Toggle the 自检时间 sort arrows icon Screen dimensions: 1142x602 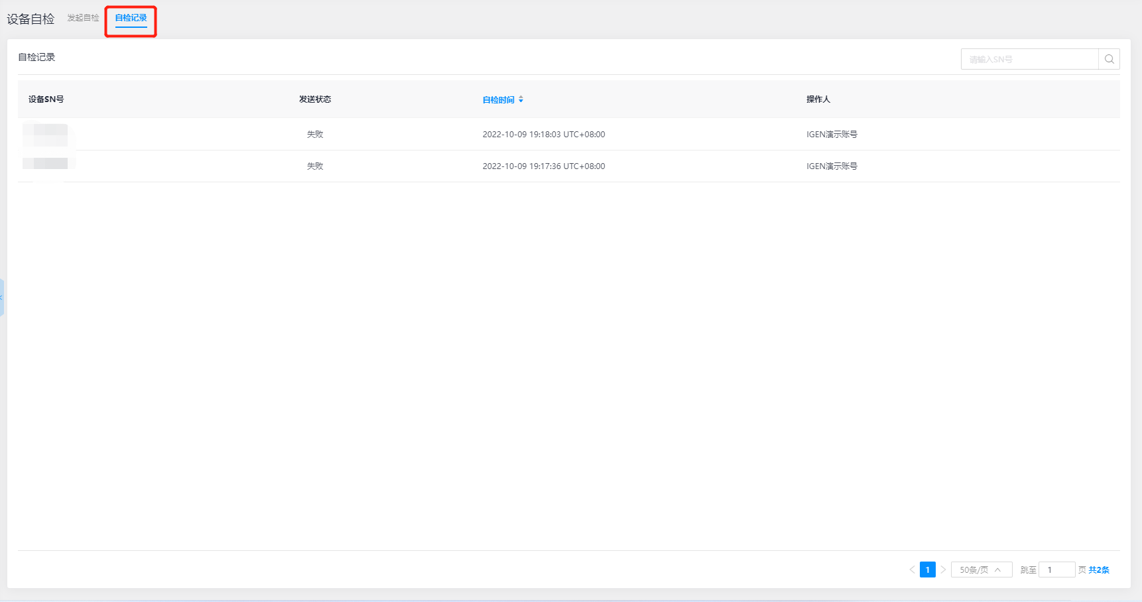521,99
